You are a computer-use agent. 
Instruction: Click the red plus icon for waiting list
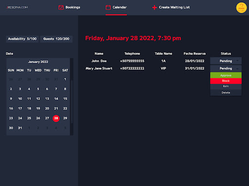coord(155,7)
